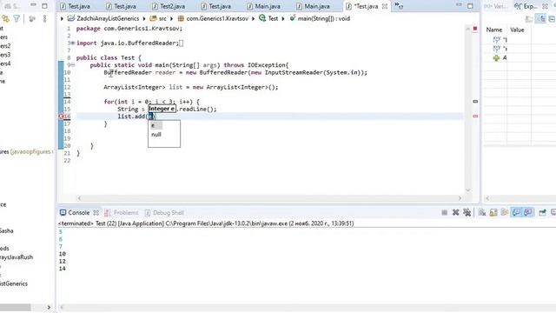556x313 pixels.
Task: Click Remove Launch single X icon in Console
Action: [x=455, y=212]
